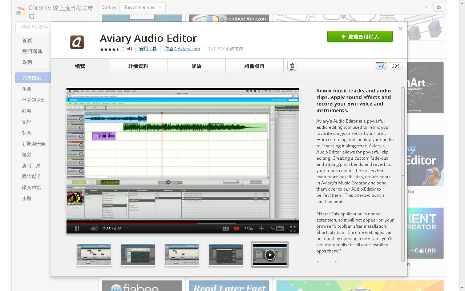Open the 相關項目 related tab
Screen dimensions: 465x291
[x=254, y=66]
